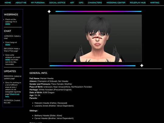
Task: Open MY FURSONA in the nav bar
Action: [x=38, y=3]
